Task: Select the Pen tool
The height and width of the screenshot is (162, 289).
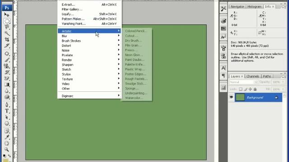Action: tap(7, 105)
